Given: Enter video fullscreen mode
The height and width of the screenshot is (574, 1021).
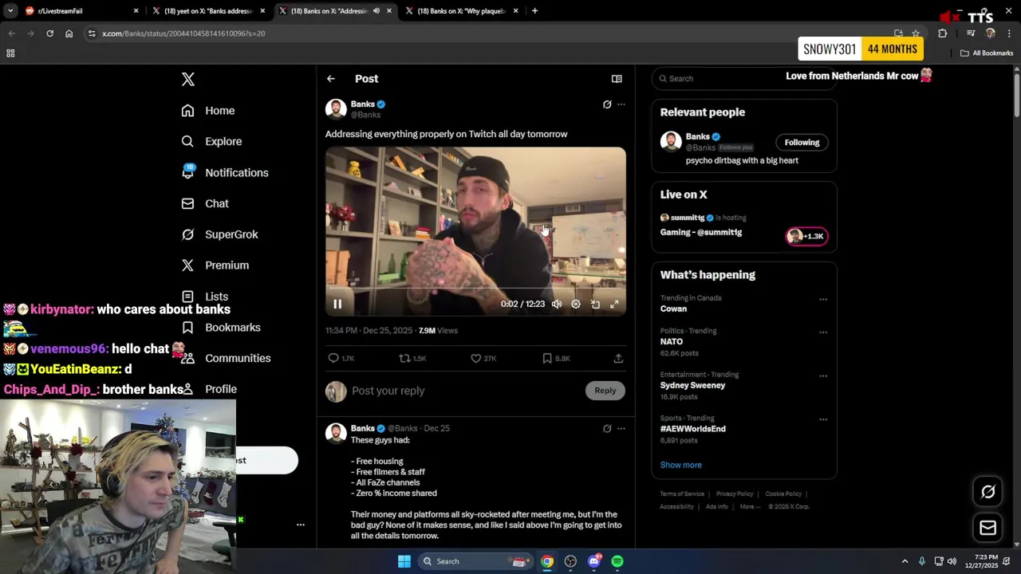Looking at the screenshot, I should (614, 304).
